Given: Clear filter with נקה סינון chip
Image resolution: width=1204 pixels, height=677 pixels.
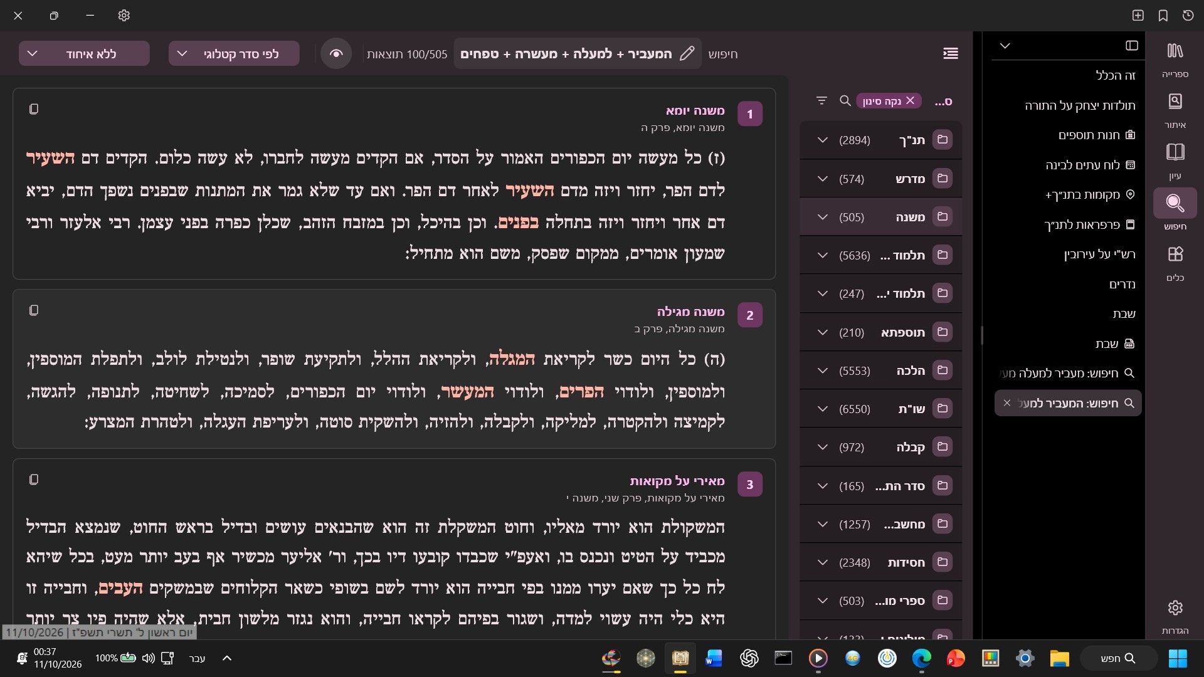Looking at the screenshot, I should pyautogui.click(x=889, y=101).
